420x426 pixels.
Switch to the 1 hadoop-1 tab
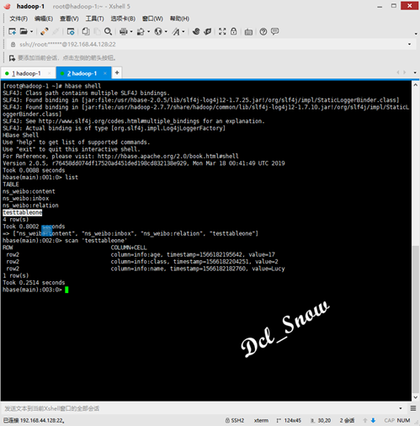tap(26, 73)
